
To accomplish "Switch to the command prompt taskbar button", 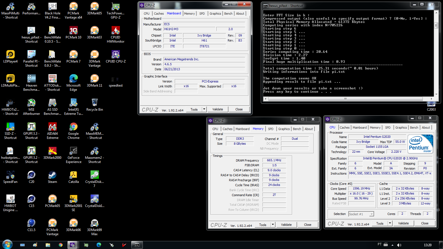I will (x=137, y=245).
